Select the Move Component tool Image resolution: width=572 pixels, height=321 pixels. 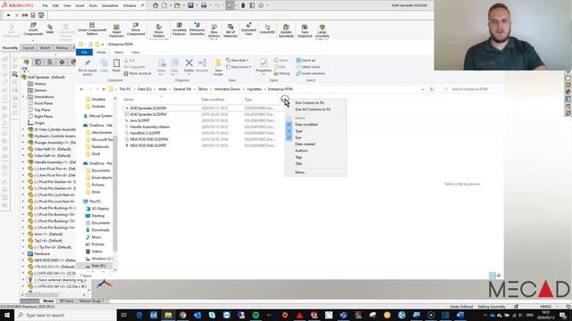coord(136,29)
